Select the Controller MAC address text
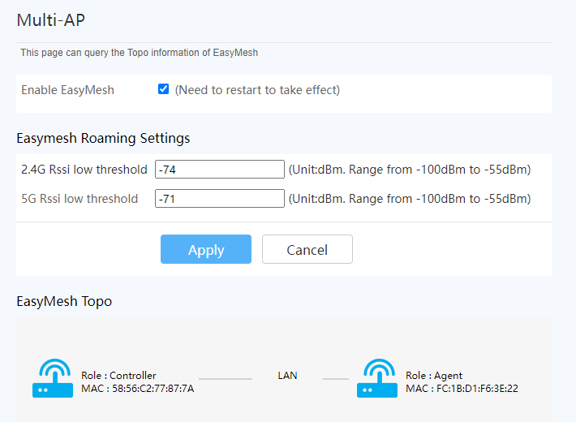576x422 pixels. [138, 389]
